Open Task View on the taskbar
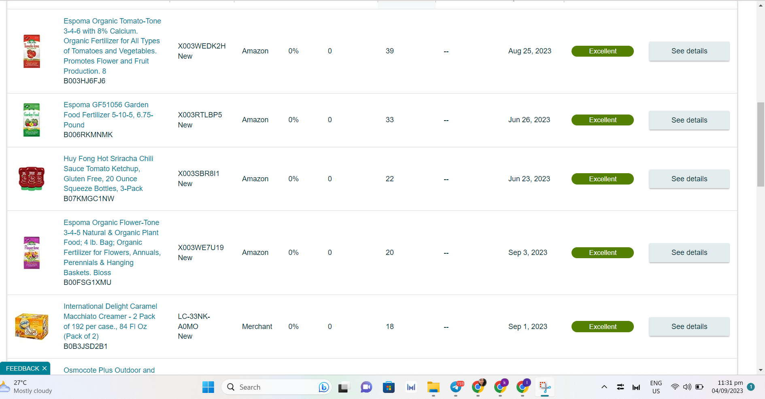 click(x=344, y=387)
